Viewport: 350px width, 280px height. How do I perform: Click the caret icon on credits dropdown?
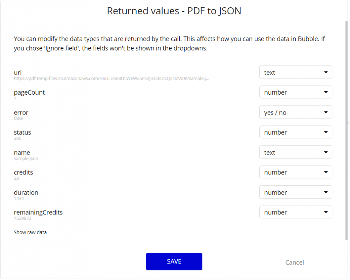click(326, 172)
